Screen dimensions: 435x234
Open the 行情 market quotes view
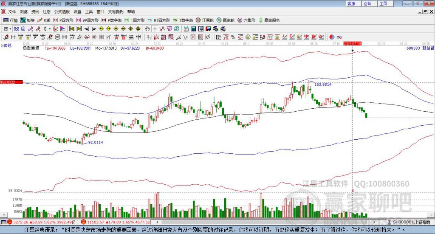click(x=11, y=20)
